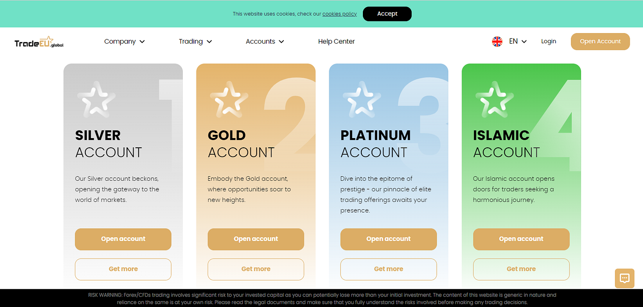The width and height of the screenshot is (643, 307).
Task: Click the star icon on Islamic card
Action: 495,99
